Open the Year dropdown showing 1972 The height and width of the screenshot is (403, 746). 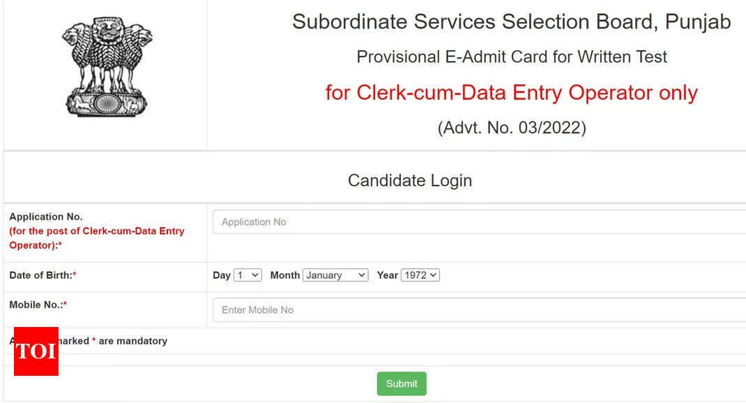tap(420, 275)
